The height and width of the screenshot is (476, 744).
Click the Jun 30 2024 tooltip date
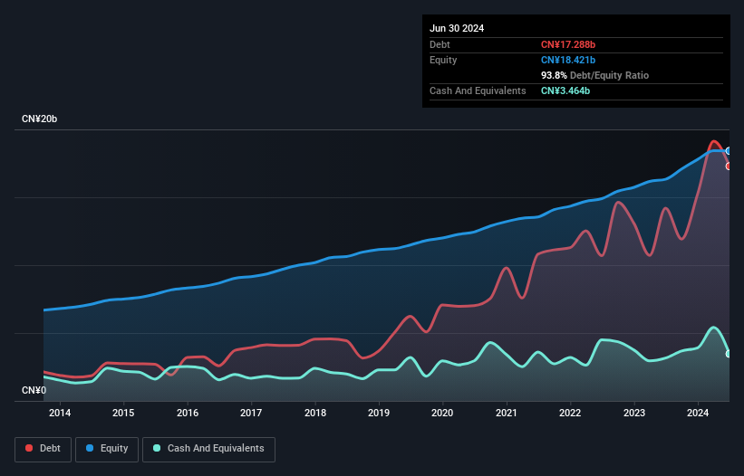tap(457, 28)
